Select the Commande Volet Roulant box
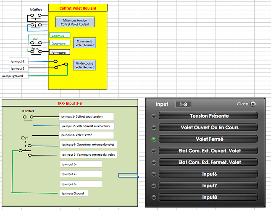 coord(85,43)
